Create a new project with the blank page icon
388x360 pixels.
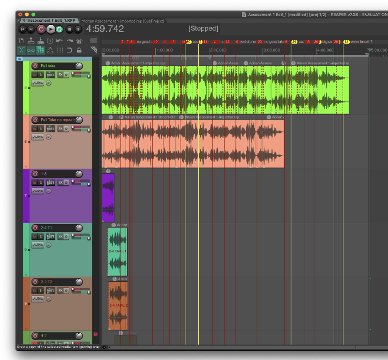[x=21, y=41]
